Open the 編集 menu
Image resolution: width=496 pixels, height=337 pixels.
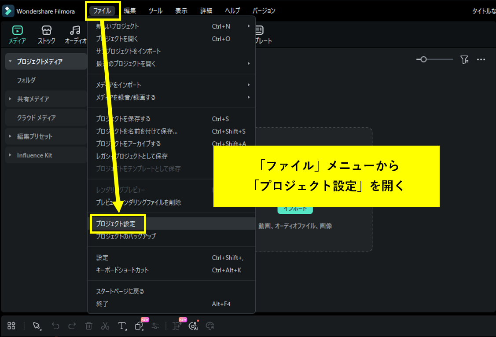coord(130,10)
